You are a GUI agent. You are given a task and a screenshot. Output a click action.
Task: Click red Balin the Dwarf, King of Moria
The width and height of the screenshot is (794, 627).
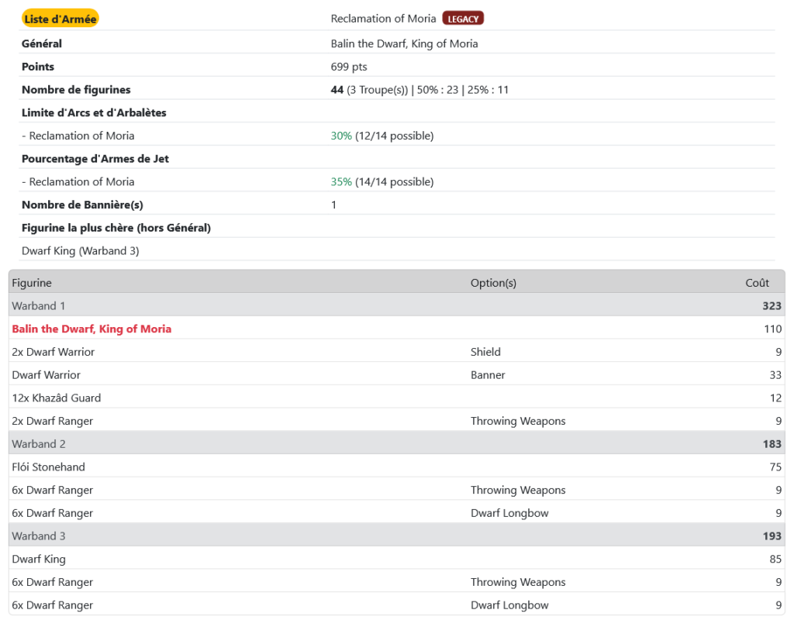click(x=91, y=329)
